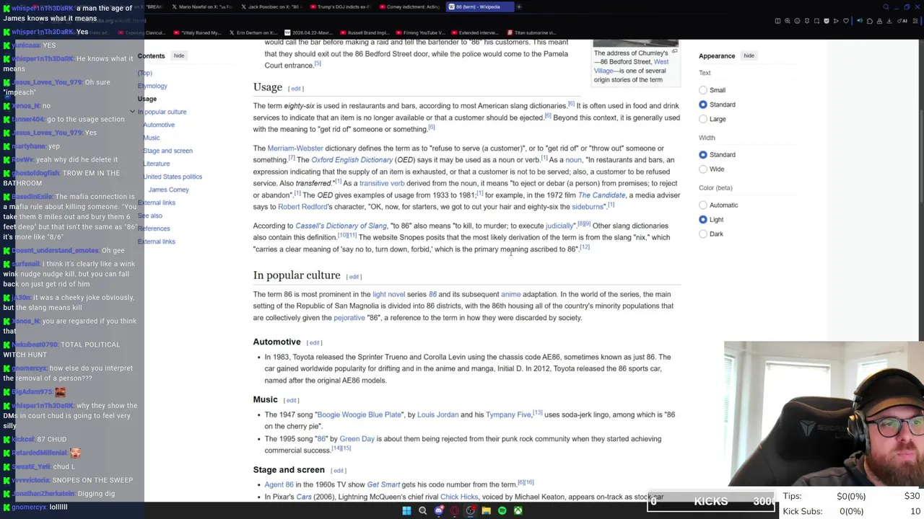Click the snapshot selection icon in browser toolbar
The image size is (924, 519).
(816, 21)
